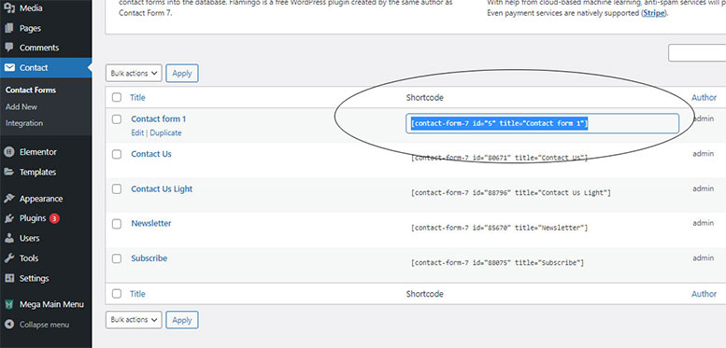Click the Shortcode column header
The image size is (726, 348).
point(424,98)
